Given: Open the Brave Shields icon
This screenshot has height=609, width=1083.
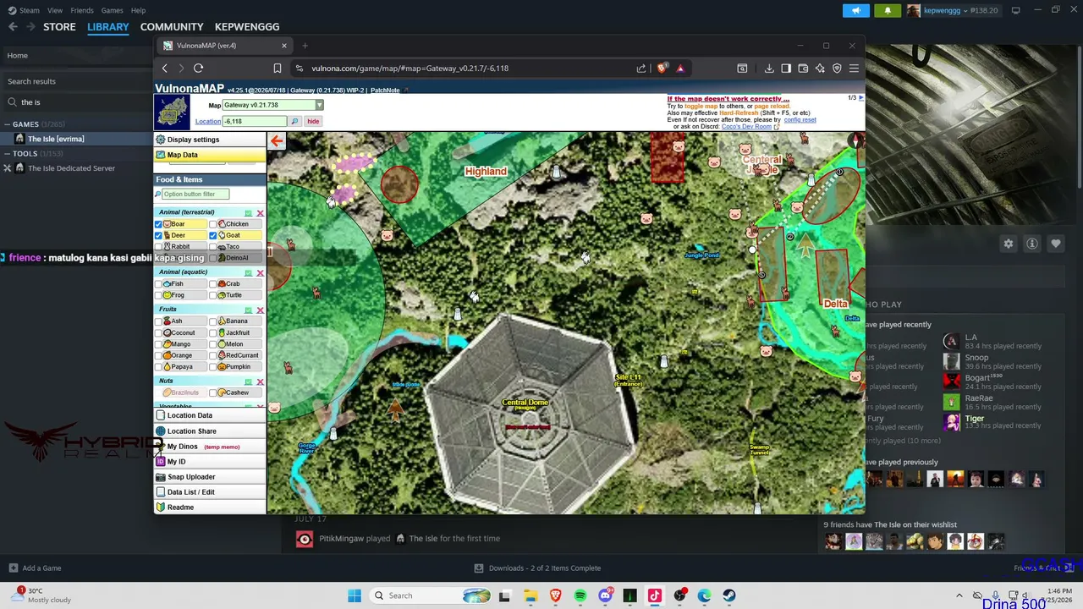Looking at the screenshot, I should click(x=662, y=69).
